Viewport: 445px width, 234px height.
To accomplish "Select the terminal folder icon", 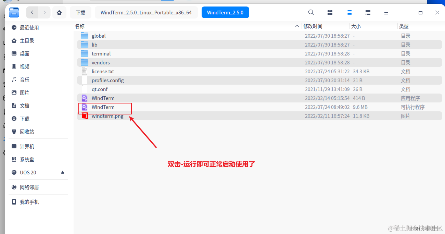I will click(x=85, y=53).
